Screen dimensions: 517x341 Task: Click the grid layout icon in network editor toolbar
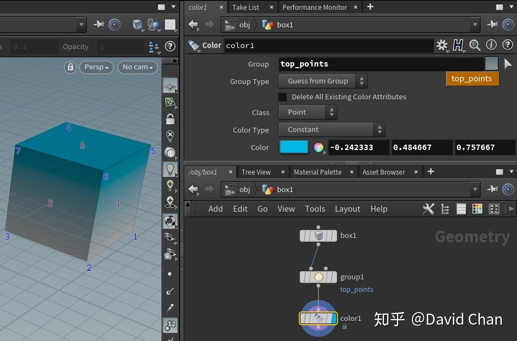point(477,208)
